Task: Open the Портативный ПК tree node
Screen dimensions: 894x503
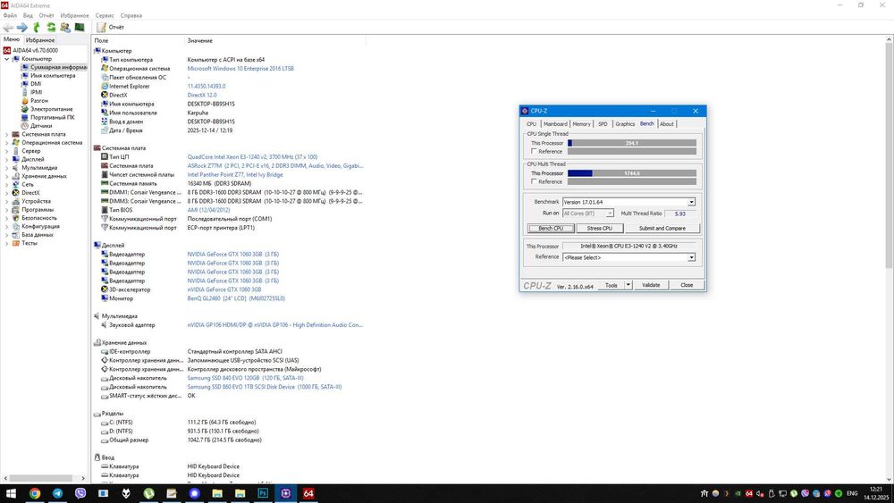Action: (x=53, y=117)
